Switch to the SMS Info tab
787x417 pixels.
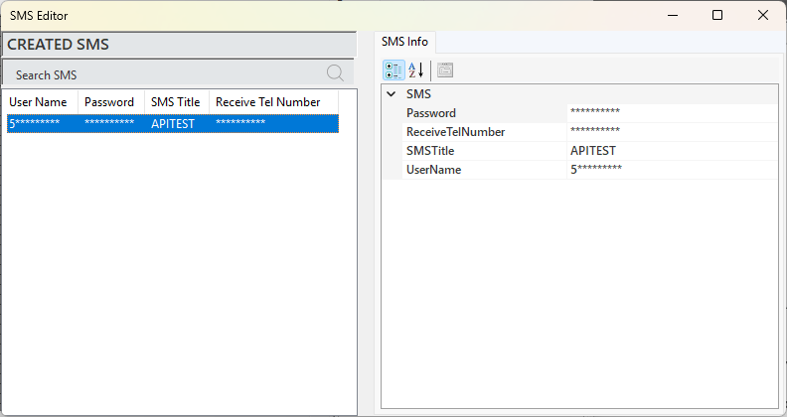(404, 42)
